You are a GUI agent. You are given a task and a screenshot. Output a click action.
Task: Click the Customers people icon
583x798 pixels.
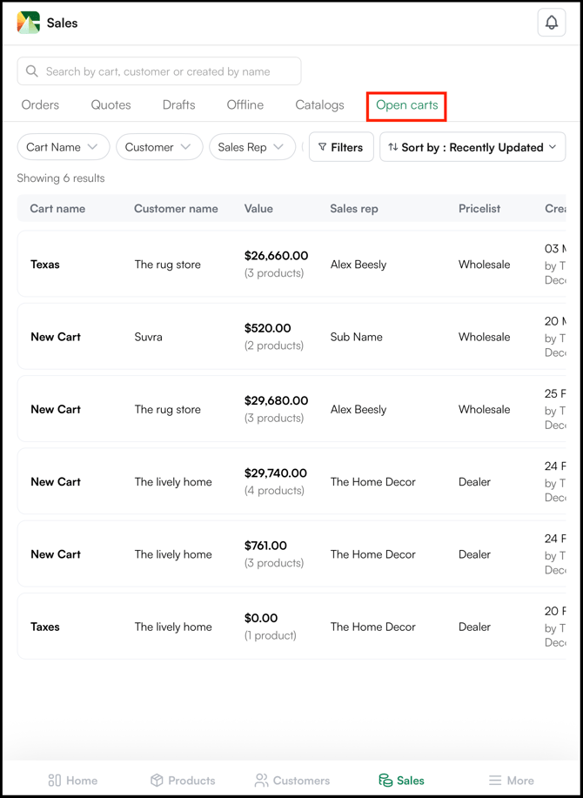[262, 781]
